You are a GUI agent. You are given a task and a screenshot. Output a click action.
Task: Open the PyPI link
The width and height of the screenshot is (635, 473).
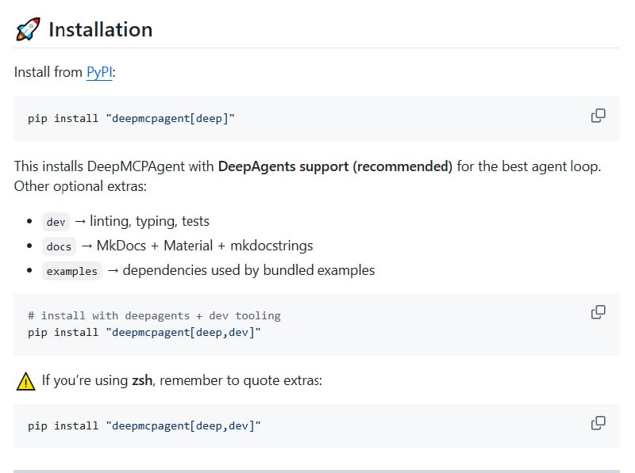[98, 71]
